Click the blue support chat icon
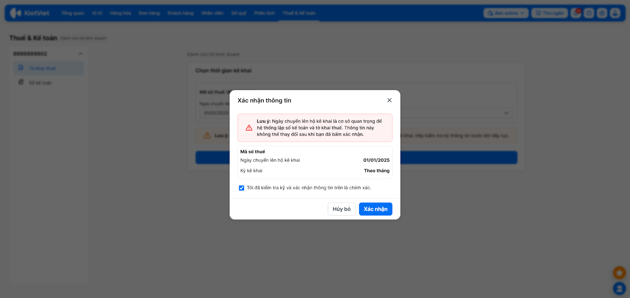This screenshot has width=630, height=298. pos(619,289)
